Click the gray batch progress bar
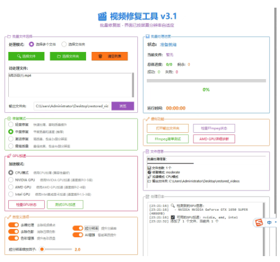280x262 pixels. (x=206, y=81)
